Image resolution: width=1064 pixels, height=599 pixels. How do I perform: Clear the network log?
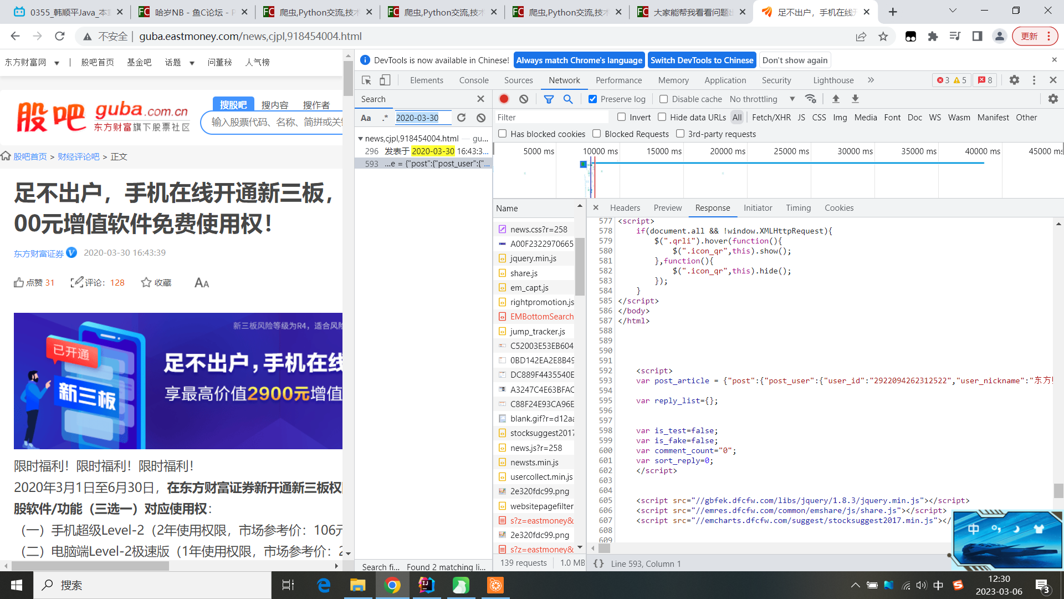(x=524, y=99)
